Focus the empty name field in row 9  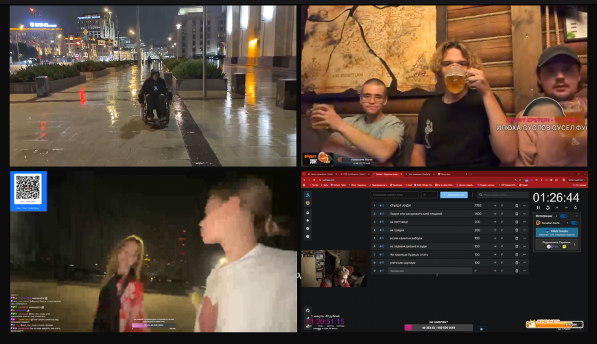coord(430,271)
